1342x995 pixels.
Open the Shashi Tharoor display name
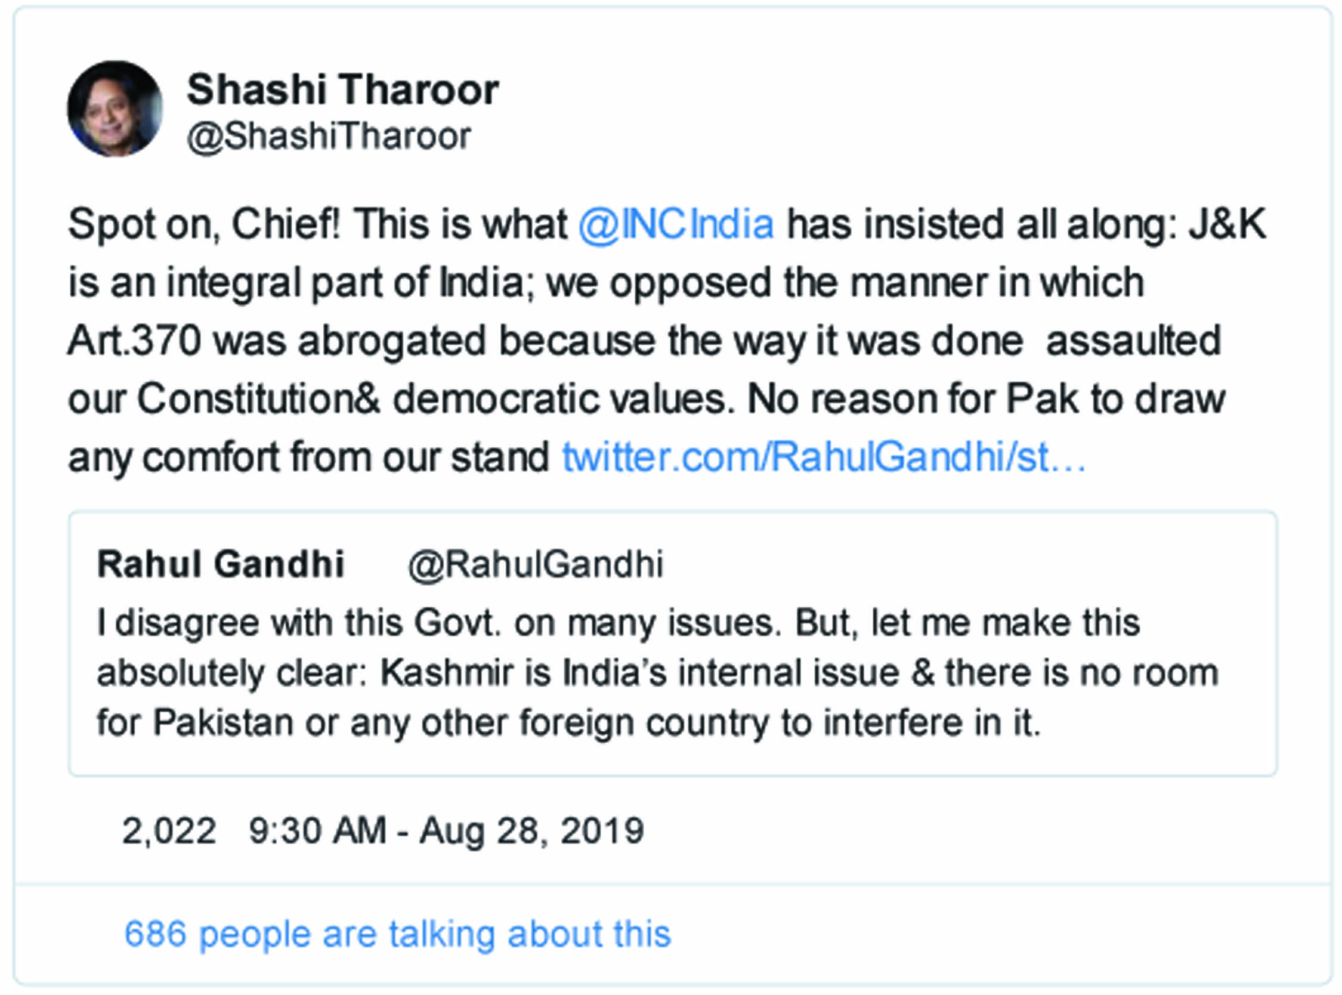point(342,89)
